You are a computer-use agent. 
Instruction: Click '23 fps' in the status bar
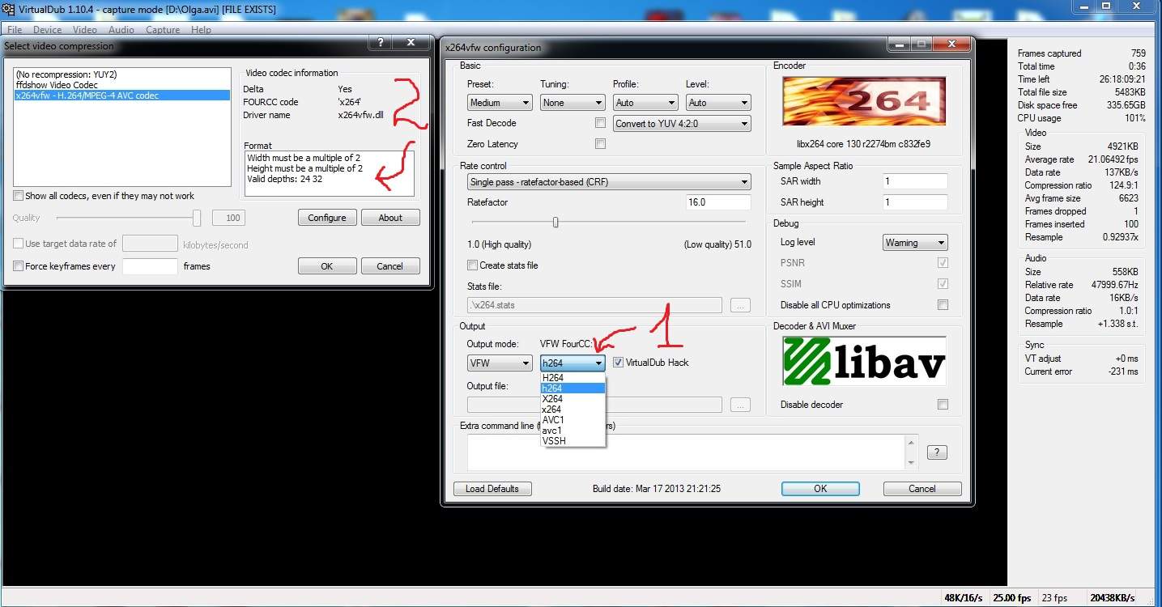[x=1055, y=598]
